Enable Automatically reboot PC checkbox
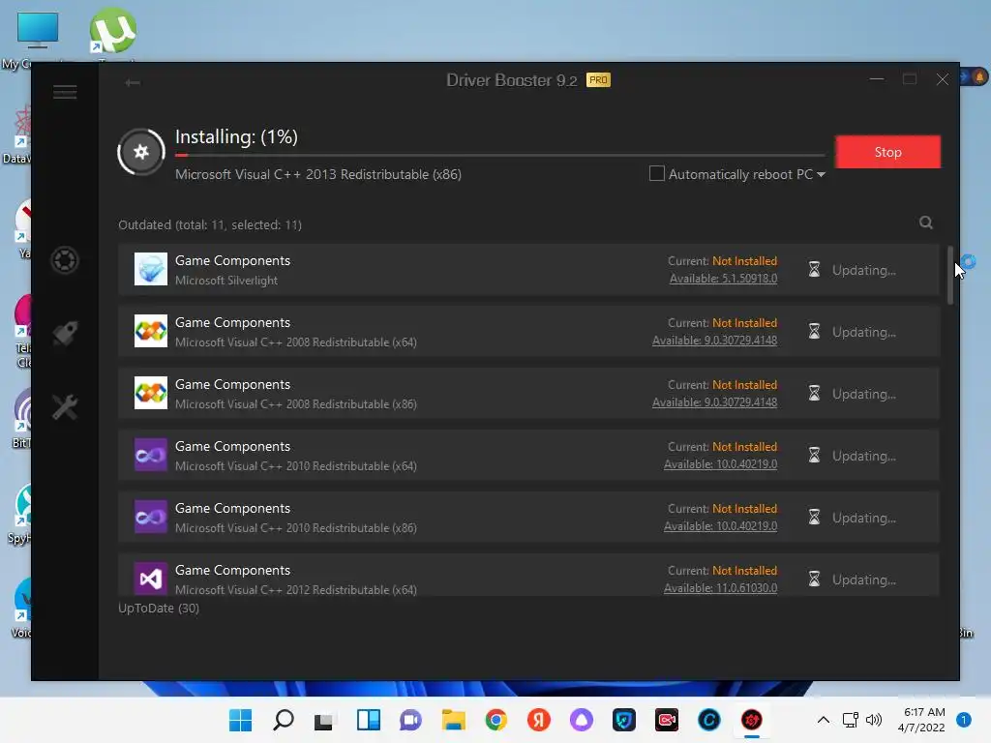Screen dimensions: 991x743 pyautogui.click(x=657, y=174)
